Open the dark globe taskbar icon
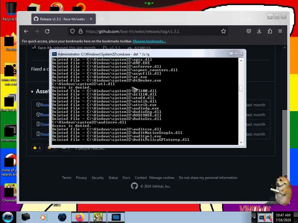298x223 pixels. 62,217
